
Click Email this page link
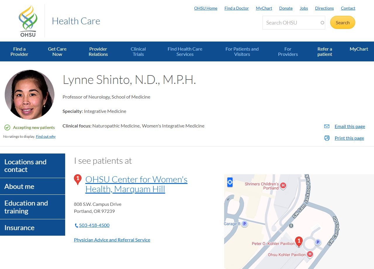tap(350, 126)
